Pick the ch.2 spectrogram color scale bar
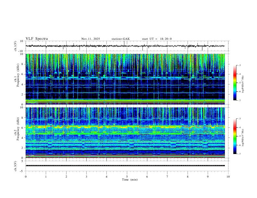257x198 pixels. pyautogui.click(x=235, y=136)
